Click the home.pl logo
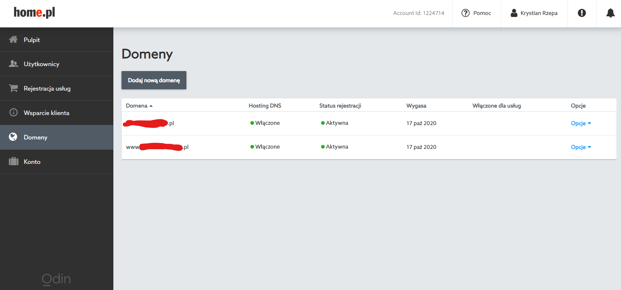 [x=34, y=12]
